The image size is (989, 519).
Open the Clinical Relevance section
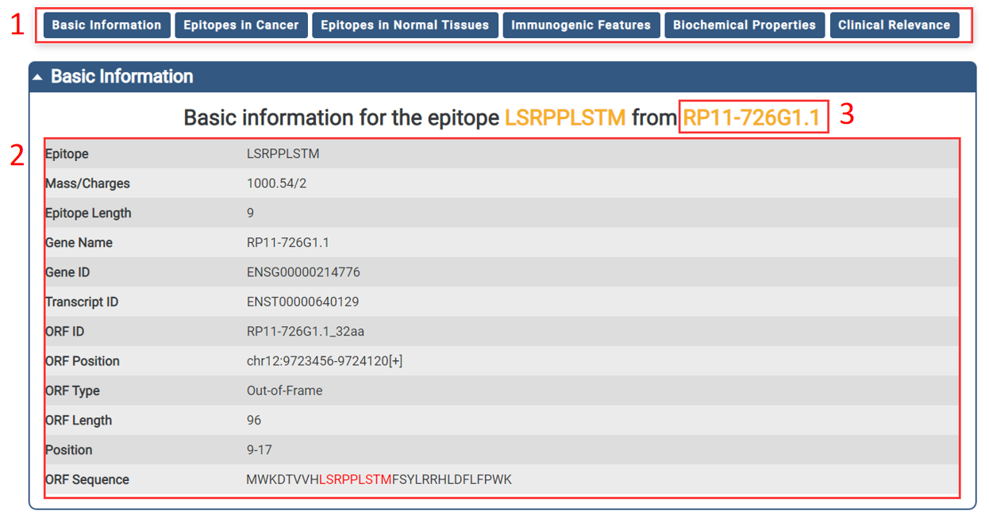894,25
